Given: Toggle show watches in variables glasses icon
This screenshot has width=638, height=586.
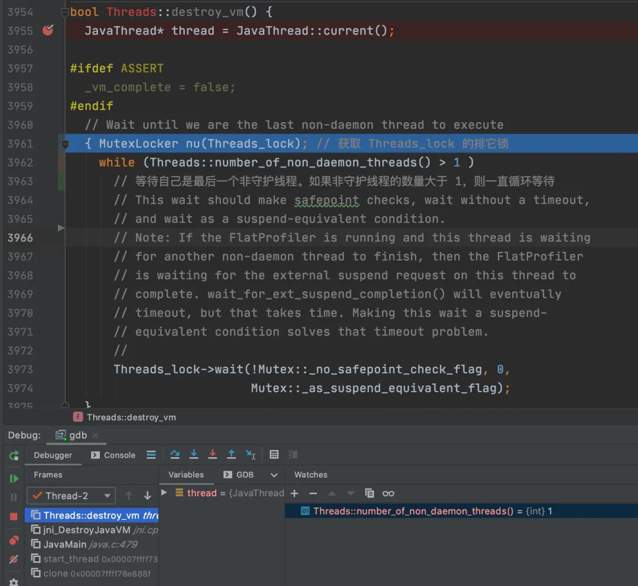Looking at the screenshot, I should (388, 494).
